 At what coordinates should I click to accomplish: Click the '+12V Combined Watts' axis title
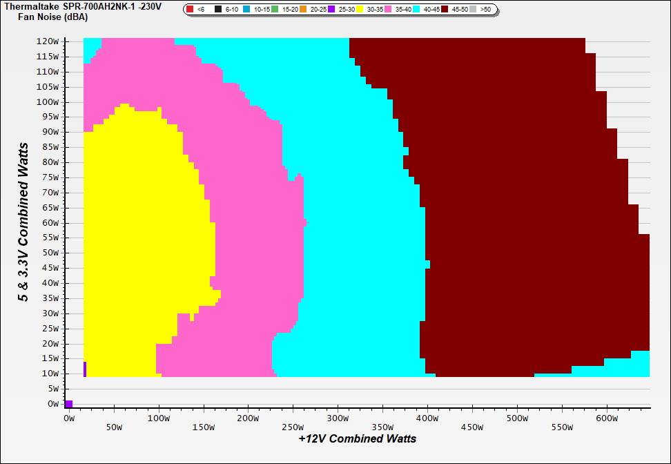pyautogui.click(x=357, y=438)
